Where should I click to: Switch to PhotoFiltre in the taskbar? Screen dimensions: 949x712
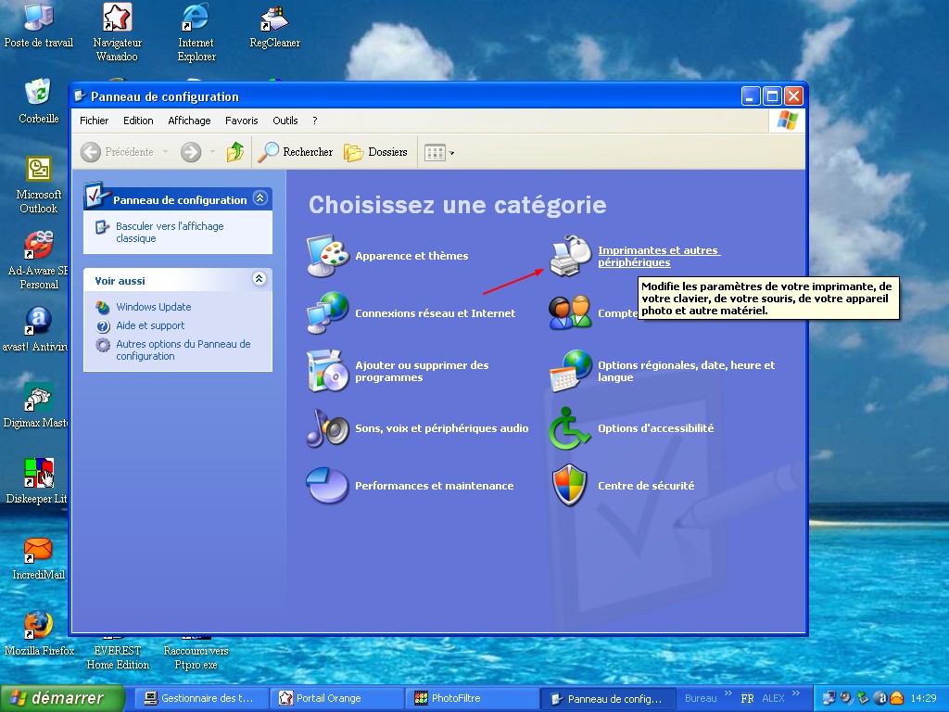click(x=473, y=698)
